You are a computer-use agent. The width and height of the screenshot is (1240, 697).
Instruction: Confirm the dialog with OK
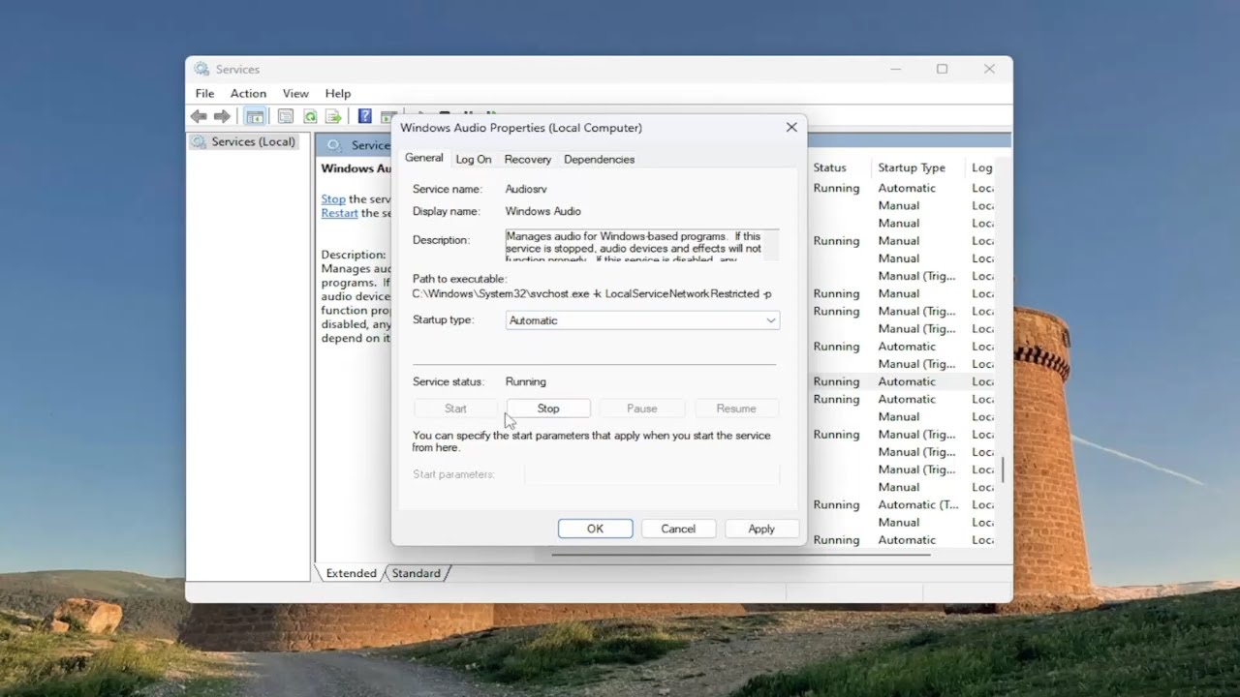(x=595, y=529)
